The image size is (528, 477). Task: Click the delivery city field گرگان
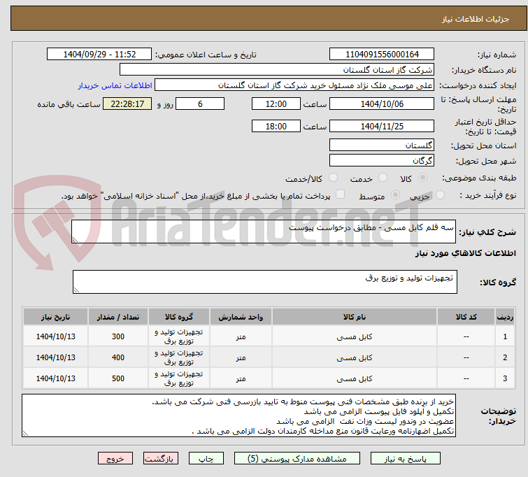382,160
